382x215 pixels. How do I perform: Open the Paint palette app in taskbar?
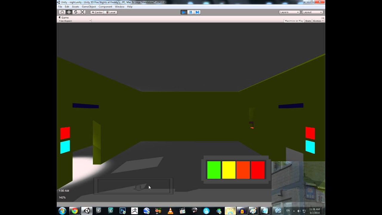(253, 211)
